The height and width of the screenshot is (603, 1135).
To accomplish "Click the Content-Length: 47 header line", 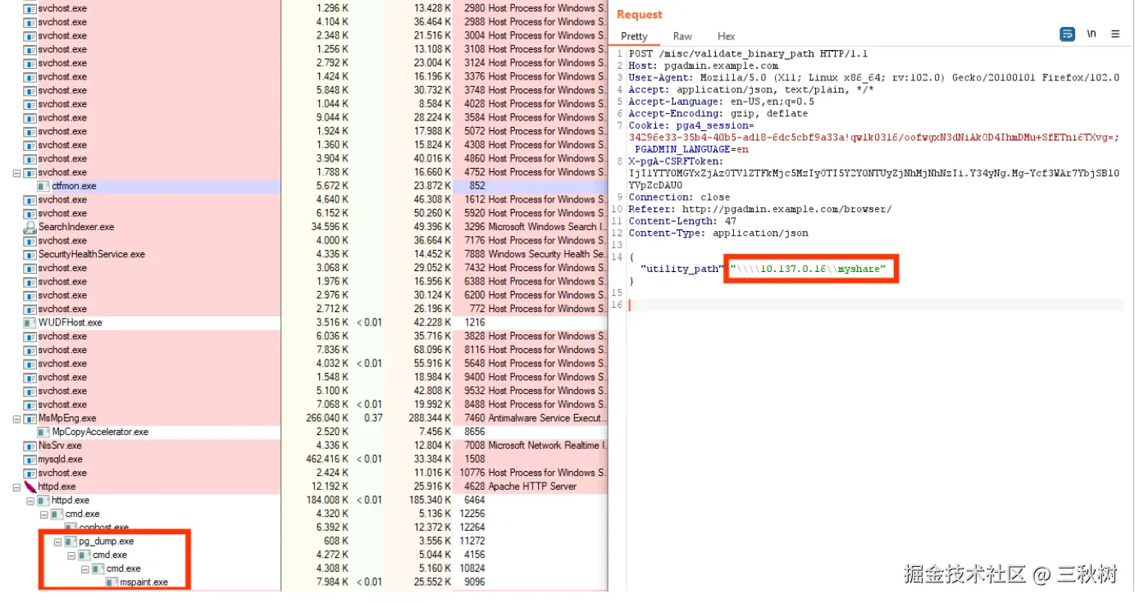I will pyautogui.click(x=682, y=221).
